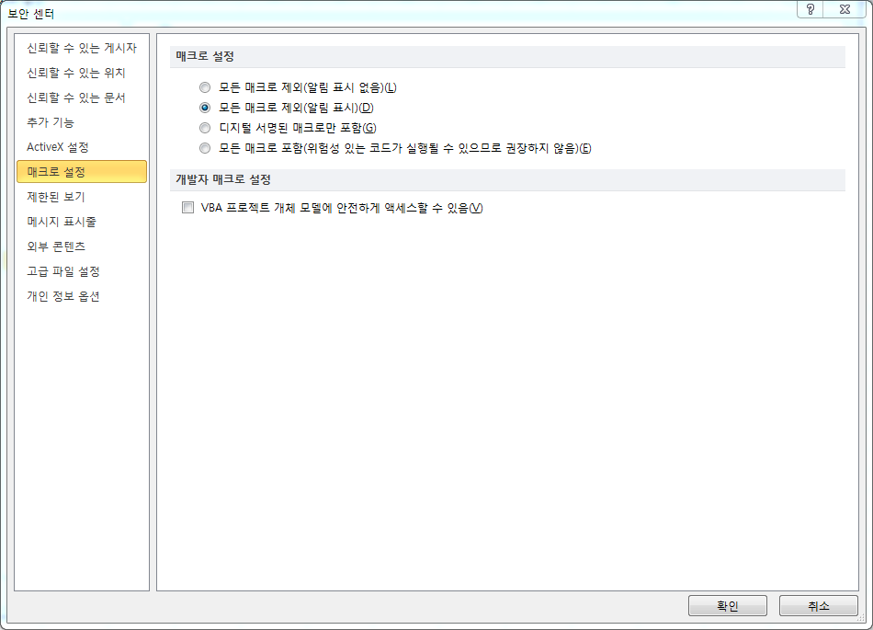Click the '개발자 매크로 설정' section heading
Image resolution: width=873 pixels, height=630 pixels.
pyautogui.click(x=223, y=179)
